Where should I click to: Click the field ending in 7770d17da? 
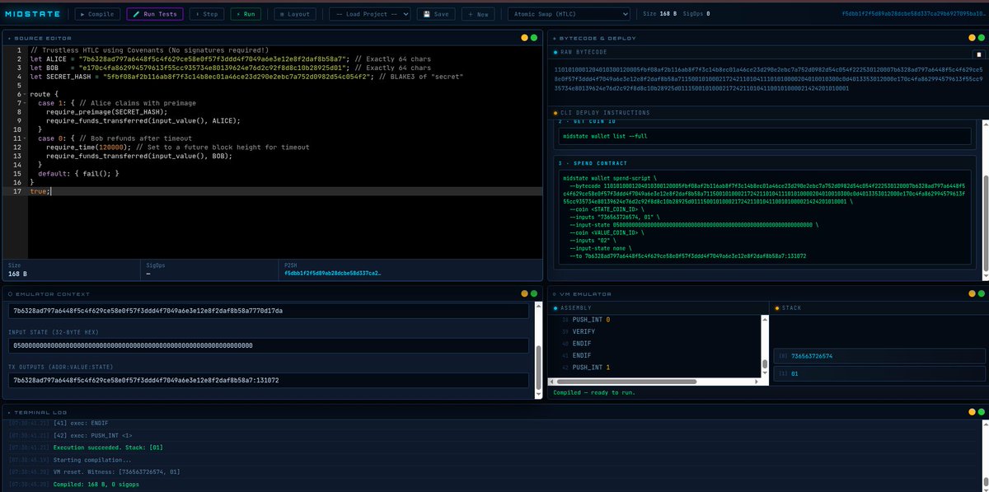pyautogui.click(x=269, y=311)
